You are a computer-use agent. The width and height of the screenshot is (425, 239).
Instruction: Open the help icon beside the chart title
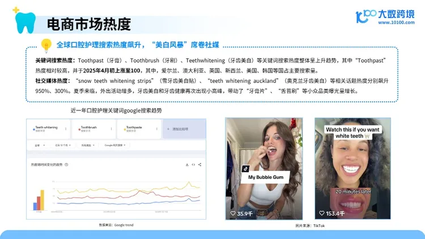pos(66,164)
